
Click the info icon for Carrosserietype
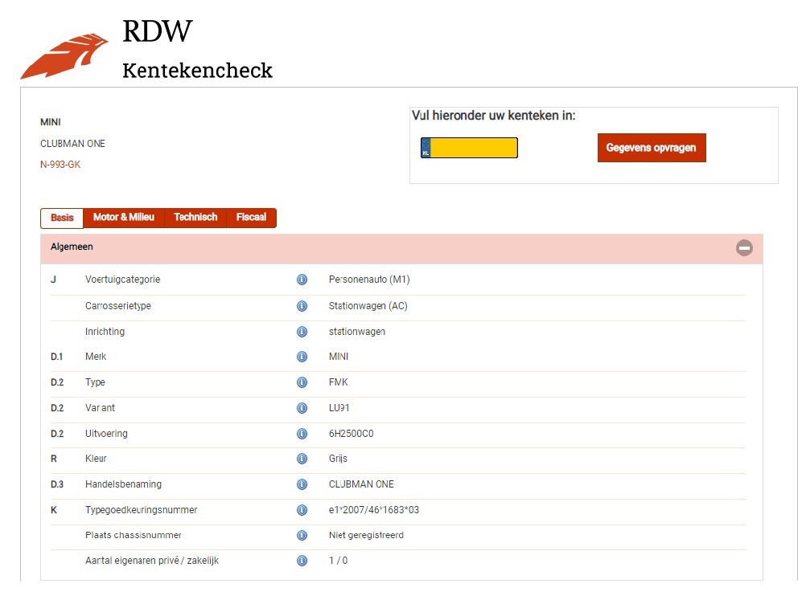[302, 306]
